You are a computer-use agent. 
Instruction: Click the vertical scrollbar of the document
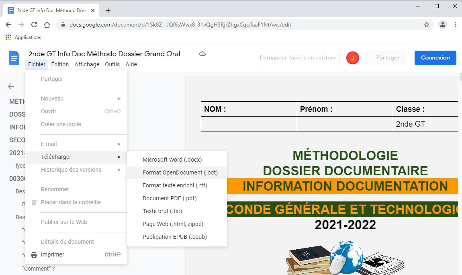pos(460,121)
